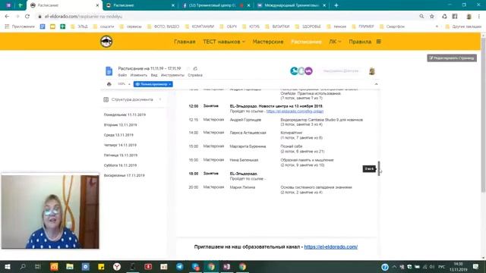This screenshot has height=273, width=486.
Task: Click the print icon in the Docs toolbar
Action: [109, 84]
